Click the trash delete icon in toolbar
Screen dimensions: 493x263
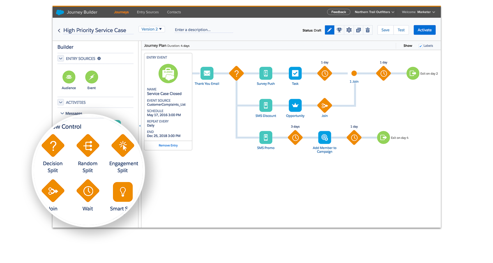pos(368,30)
